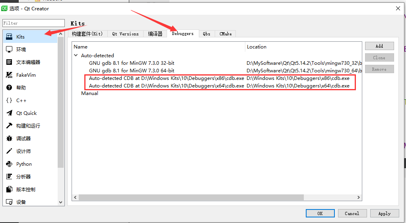Open the Qt Quick paper plane icon
406x223 pixels.
tap(9, 113)
